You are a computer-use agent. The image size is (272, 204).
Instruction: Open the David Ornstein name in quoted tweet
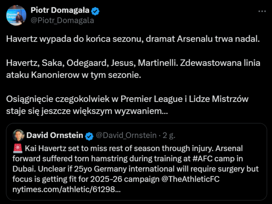pyautogui.click(x=54, y=135)
